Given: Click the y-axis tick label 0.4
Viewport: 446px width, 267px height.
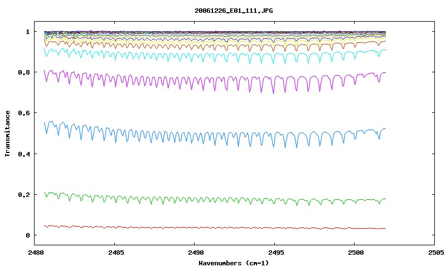Looking at the screenshot, I should click(23, 154).
